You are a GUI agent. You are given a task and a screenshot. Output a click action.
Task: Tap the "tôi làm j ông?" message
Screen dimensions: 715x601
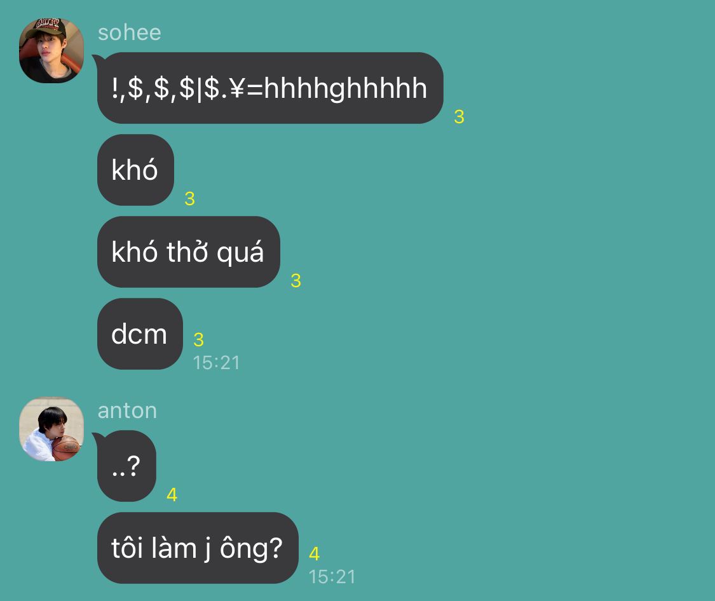pyautogui.click(x=198, y=548)
